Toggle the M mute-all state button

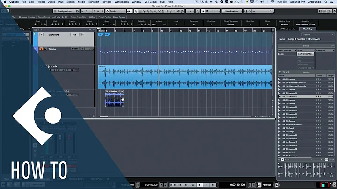[x=82, y=11]
